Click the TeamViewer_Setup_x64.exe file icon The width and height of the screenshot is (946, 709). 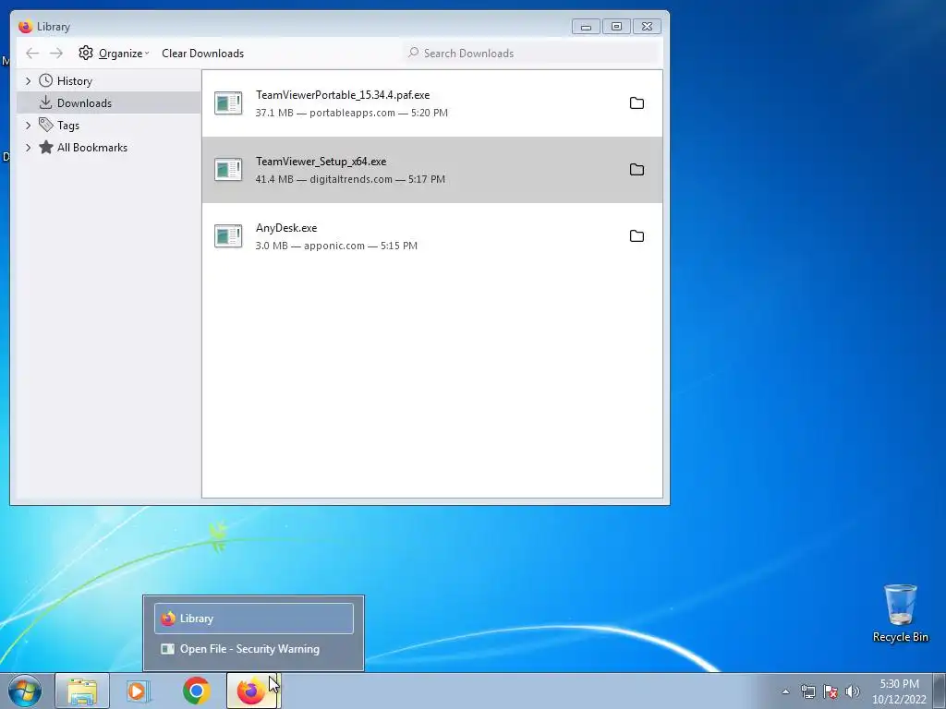(x=229, y=170)
